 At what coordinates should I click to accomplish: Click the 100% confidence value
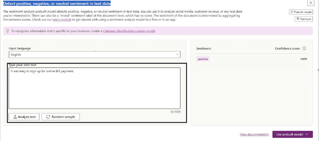[x=304, y=59]
